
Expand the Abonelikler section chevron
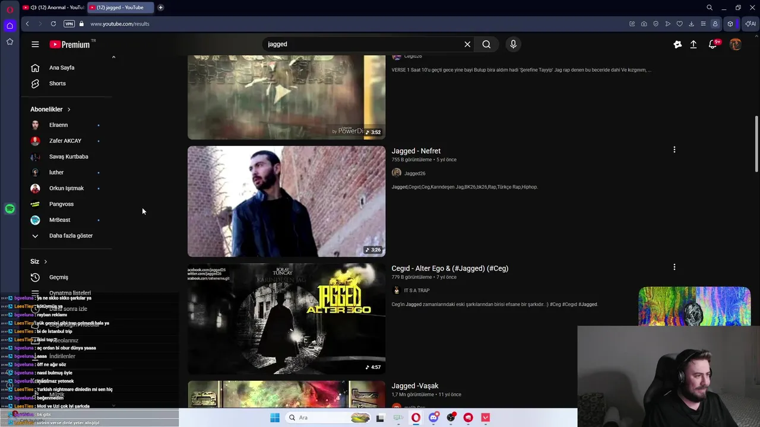pos(69,110)
